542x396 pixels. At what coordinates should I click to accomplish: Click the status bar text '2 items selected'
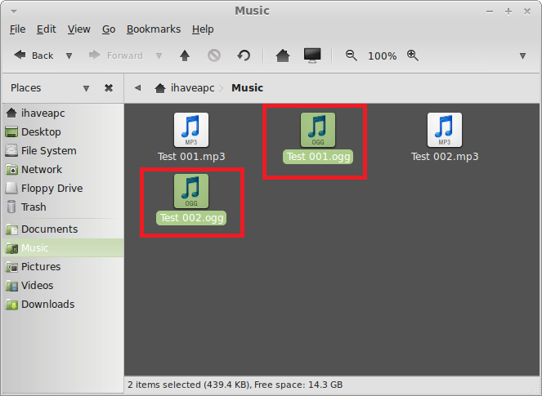click(163, 385)
